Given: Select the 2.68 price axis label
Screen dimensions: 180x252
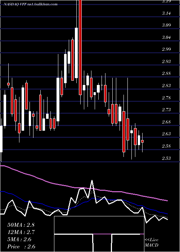Looking at the screenshot, I should pos(166,122).
